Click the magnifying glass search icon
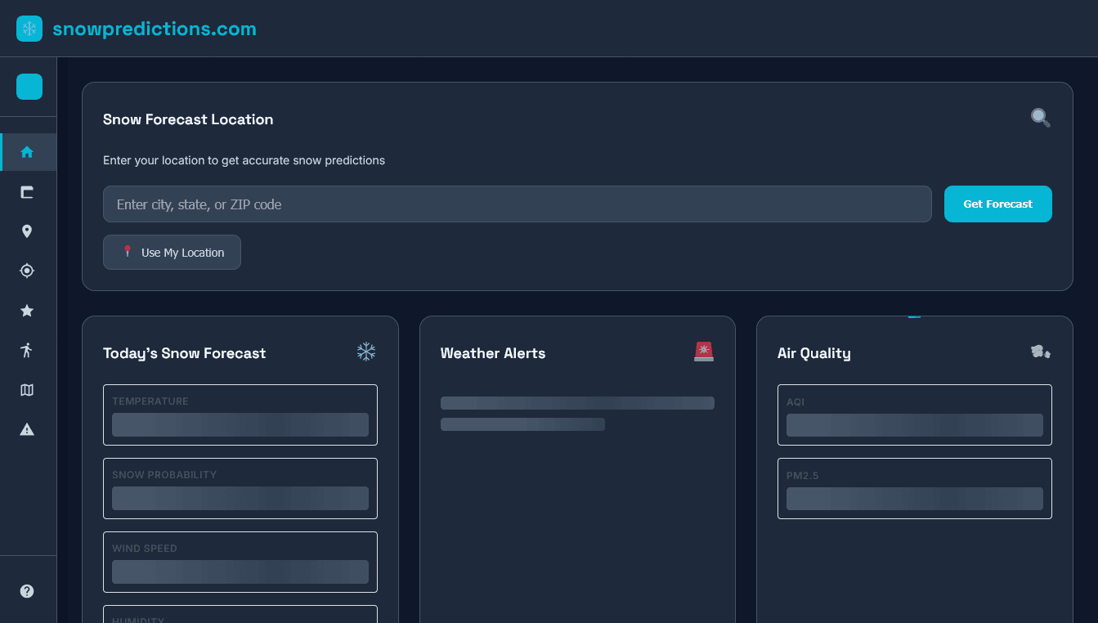Viewport: 1098px width, 623px height. click(1040, 118)
